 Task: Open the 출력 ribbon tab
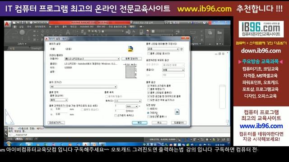(65, 27)
